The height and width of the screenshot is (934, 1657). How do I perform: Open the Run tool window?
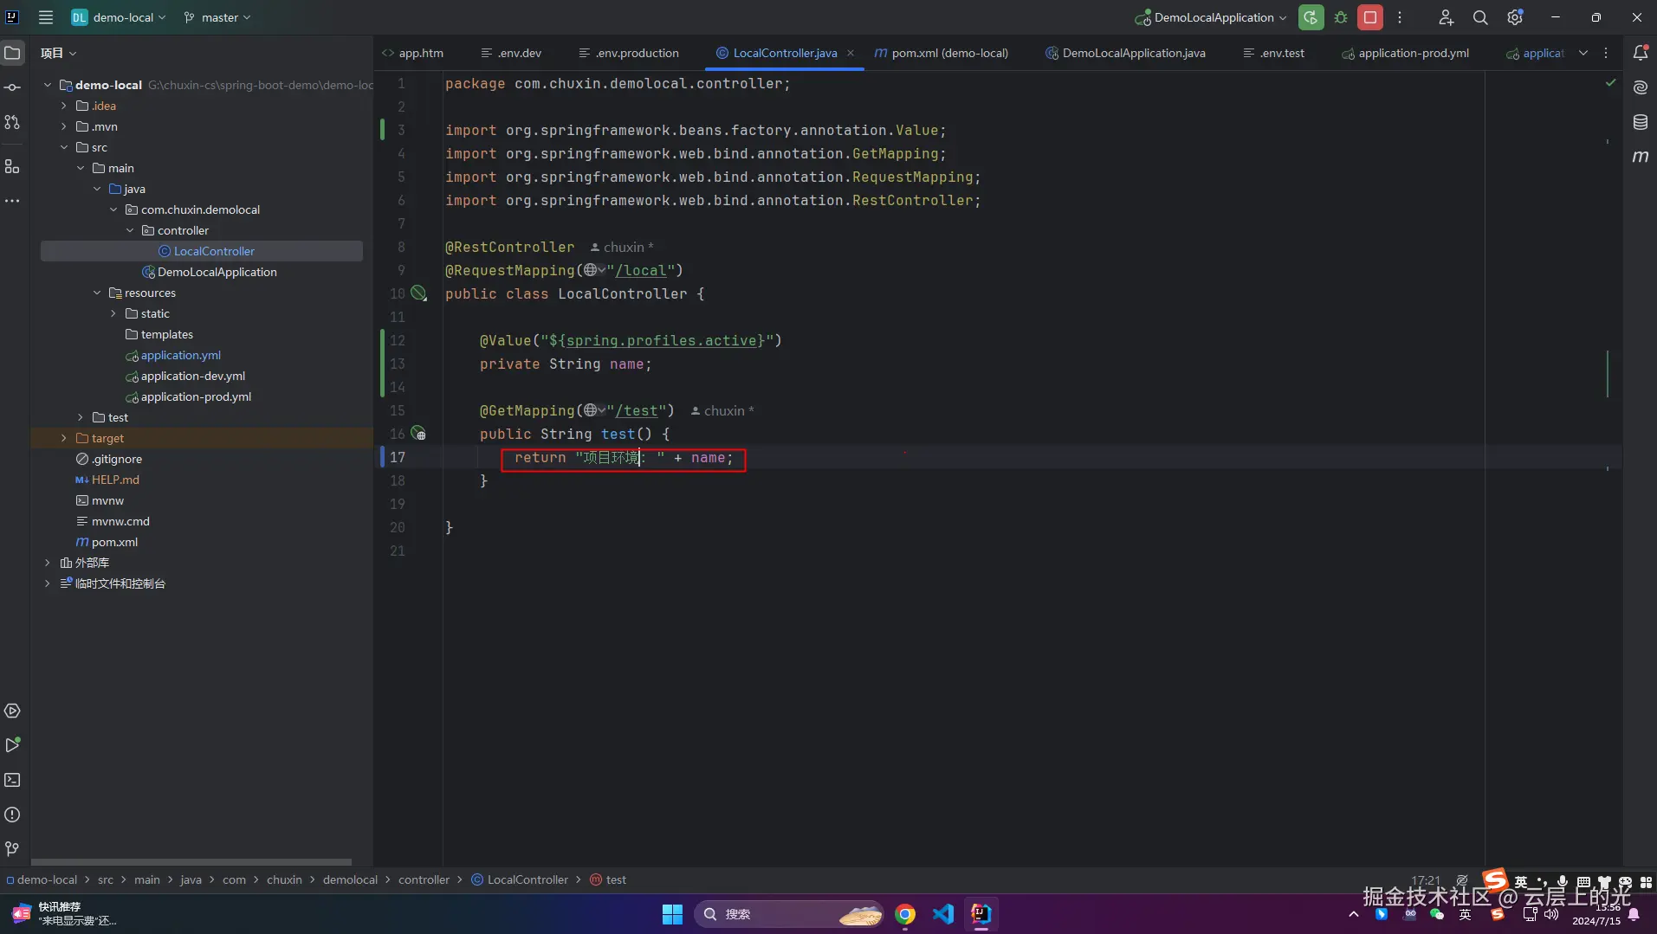[12, 745]
